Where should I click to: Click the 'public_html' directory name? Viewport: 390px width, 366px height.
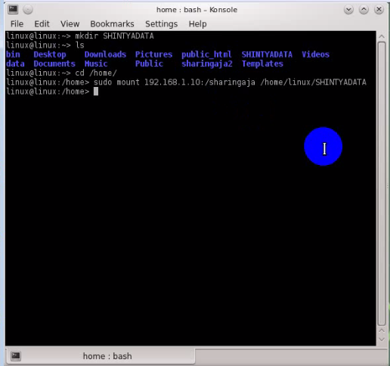pyautogui.click(x=206, y=54)
